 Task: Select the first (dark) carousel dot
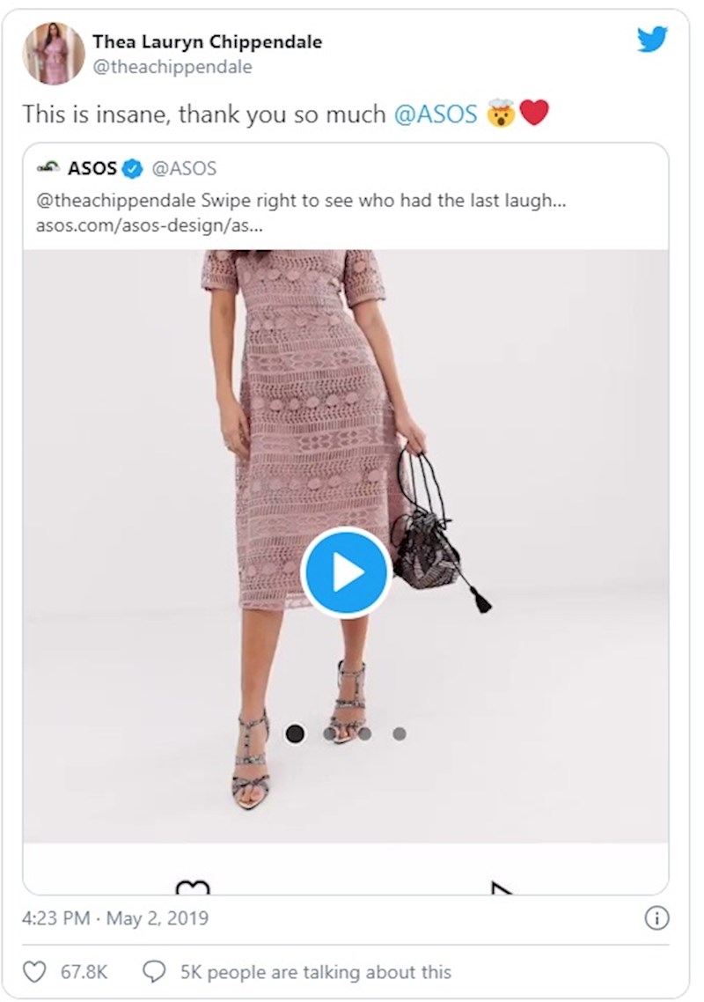[295, 733]
